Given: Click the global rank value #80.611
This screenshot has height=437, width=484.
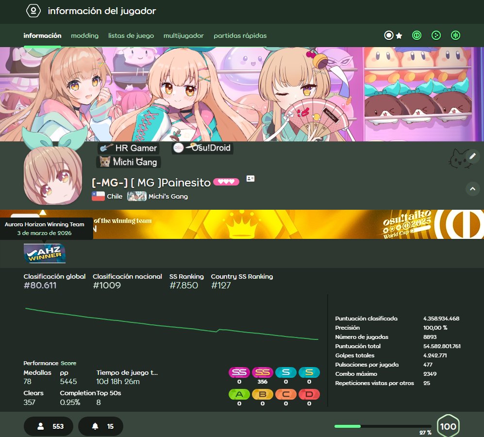Looking at the screenshot, I should (x=40, y=286).
